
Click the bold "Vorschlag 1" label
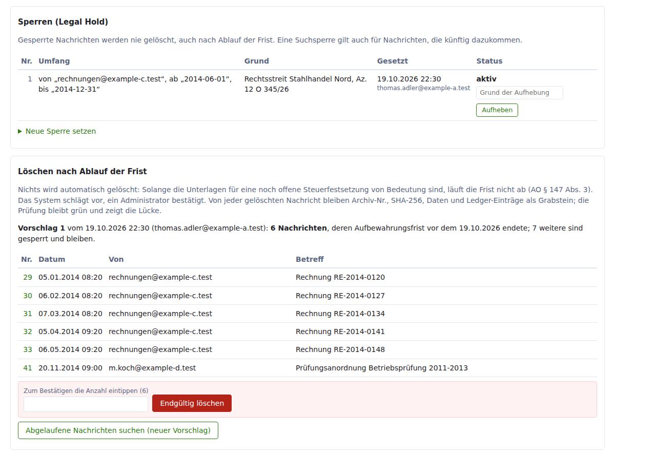pos(42,228)
